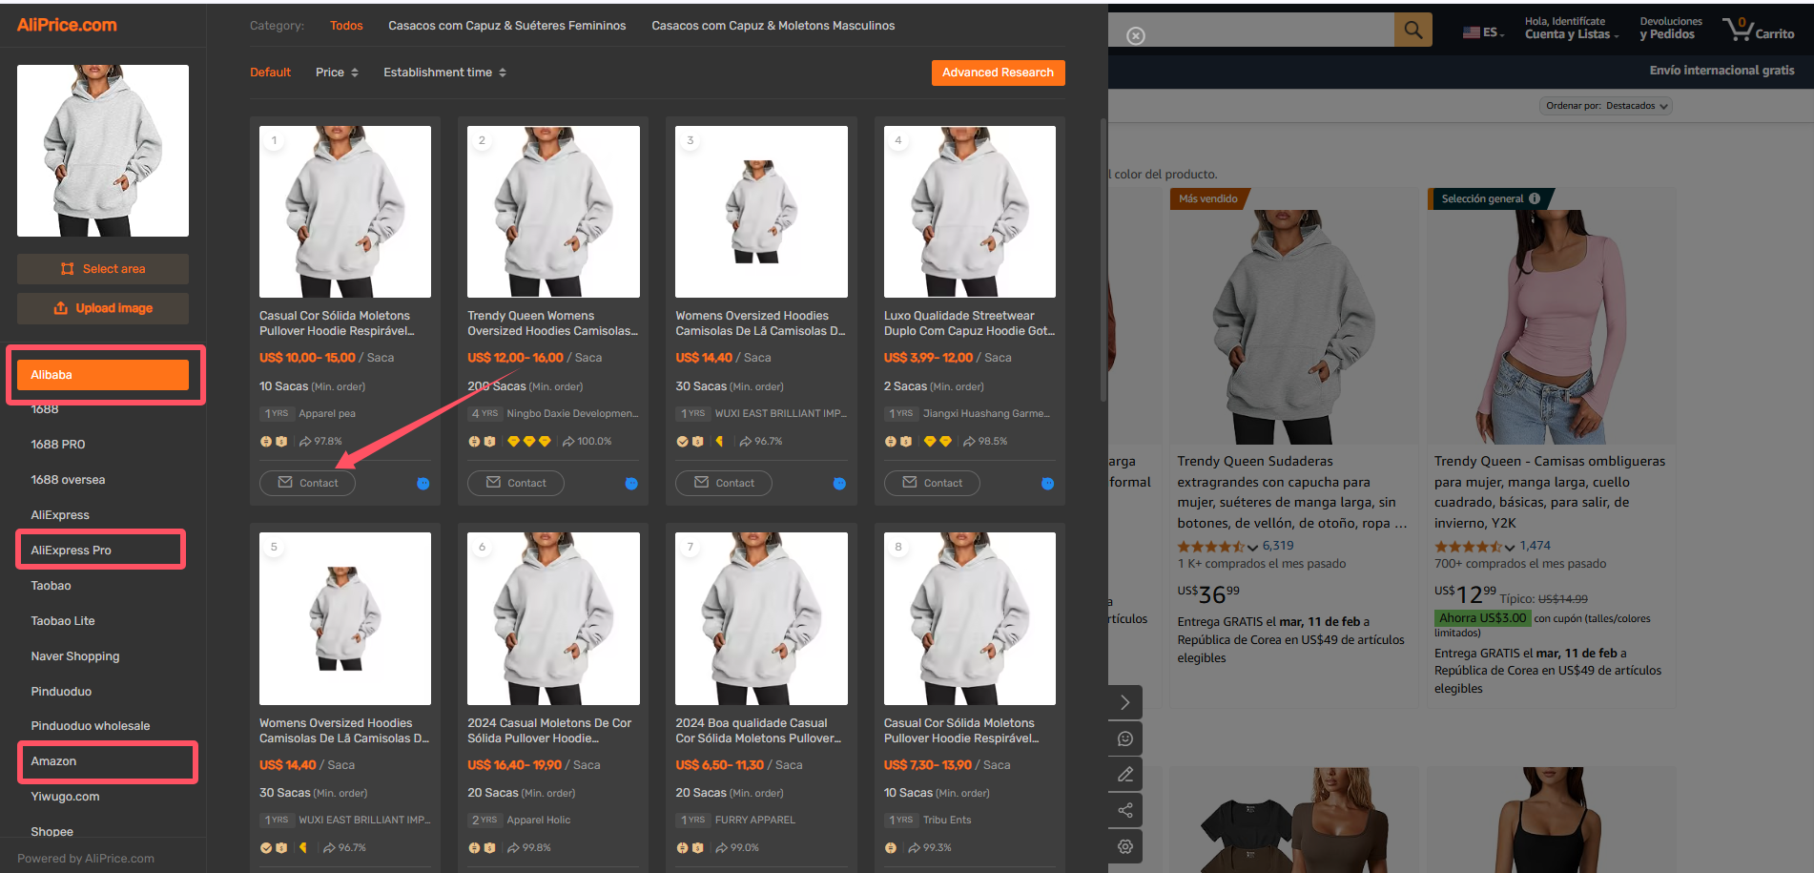Contact WUXI EAST BRILLIANT in the first row
Screen dimensions: 1814x873
(x=724, y=483)
